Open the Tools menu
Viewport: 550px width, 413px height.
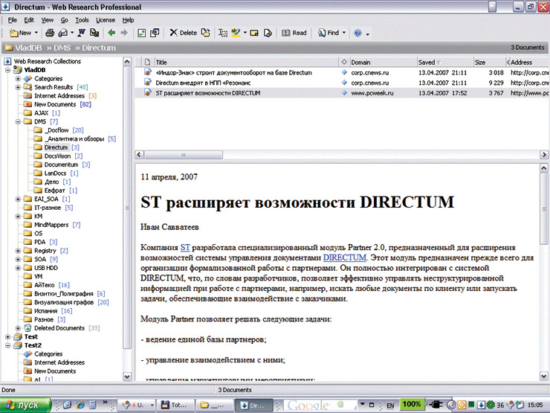(82, 20)
